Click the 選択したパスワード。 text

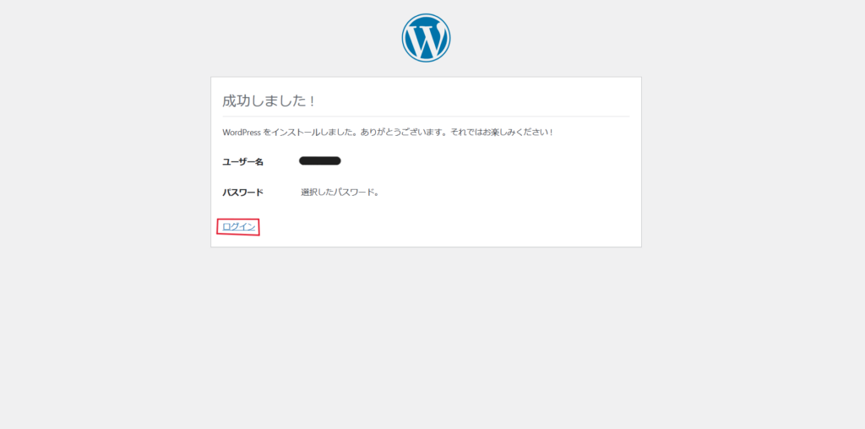pyautogui.click(x=340, y=193)
